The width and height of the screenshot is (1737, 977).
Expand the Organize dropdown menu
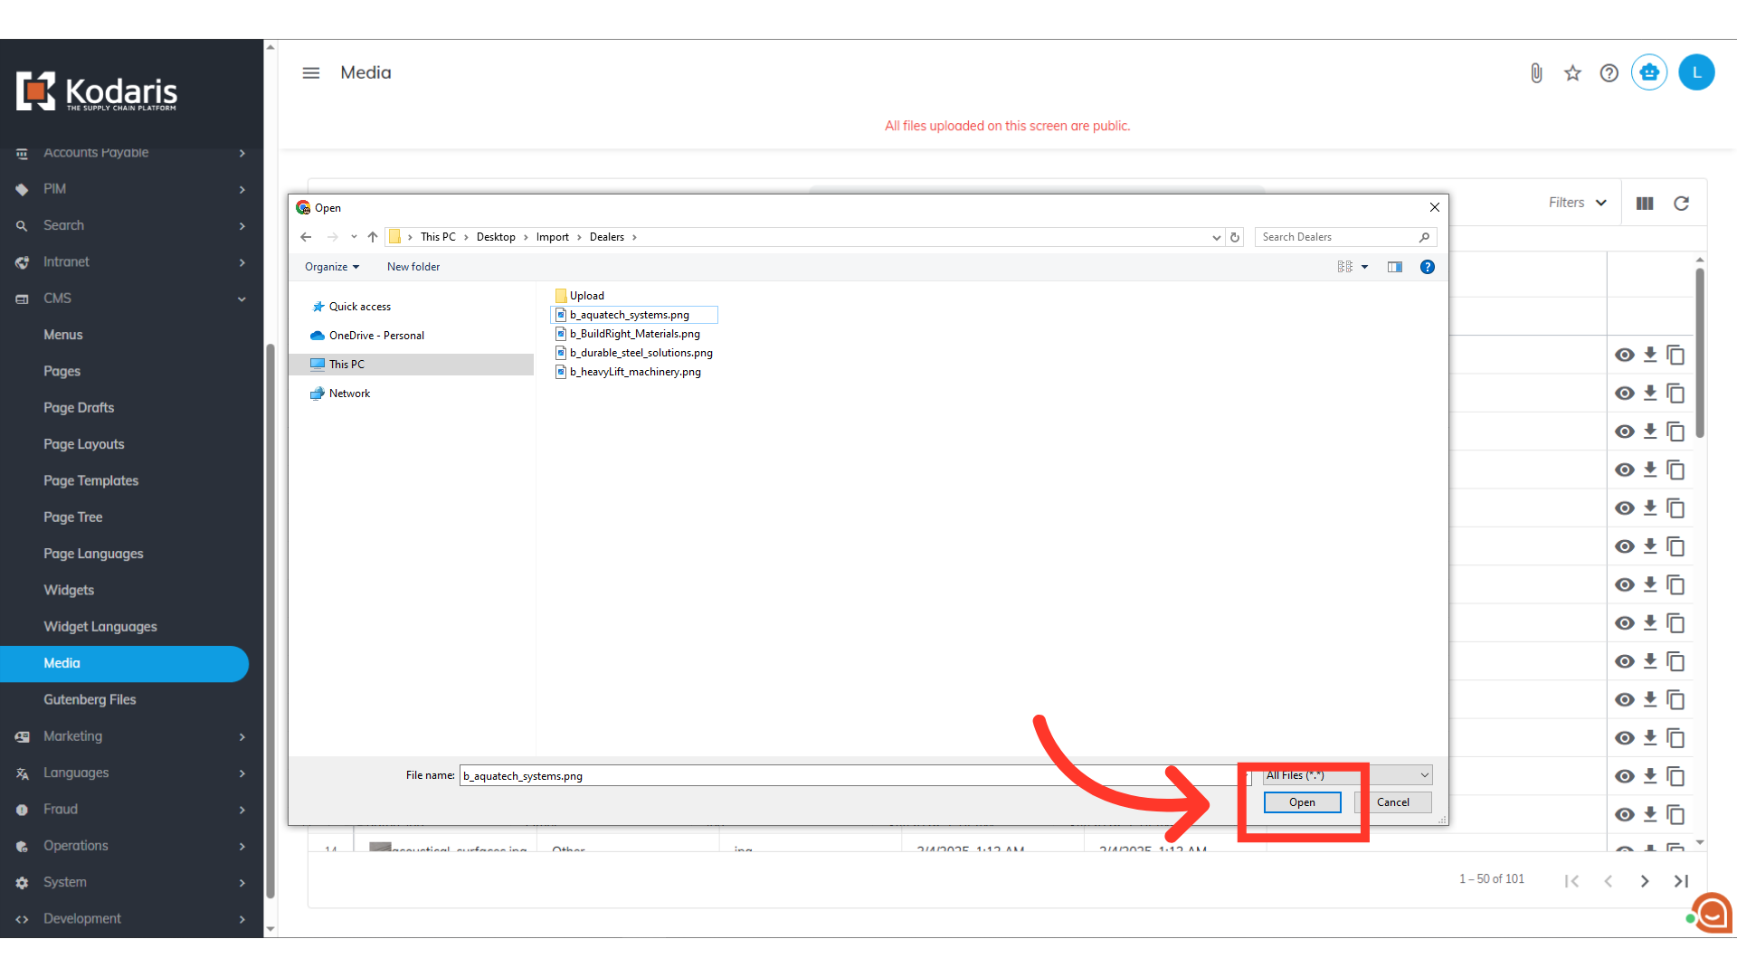click(x=331, y=267)
